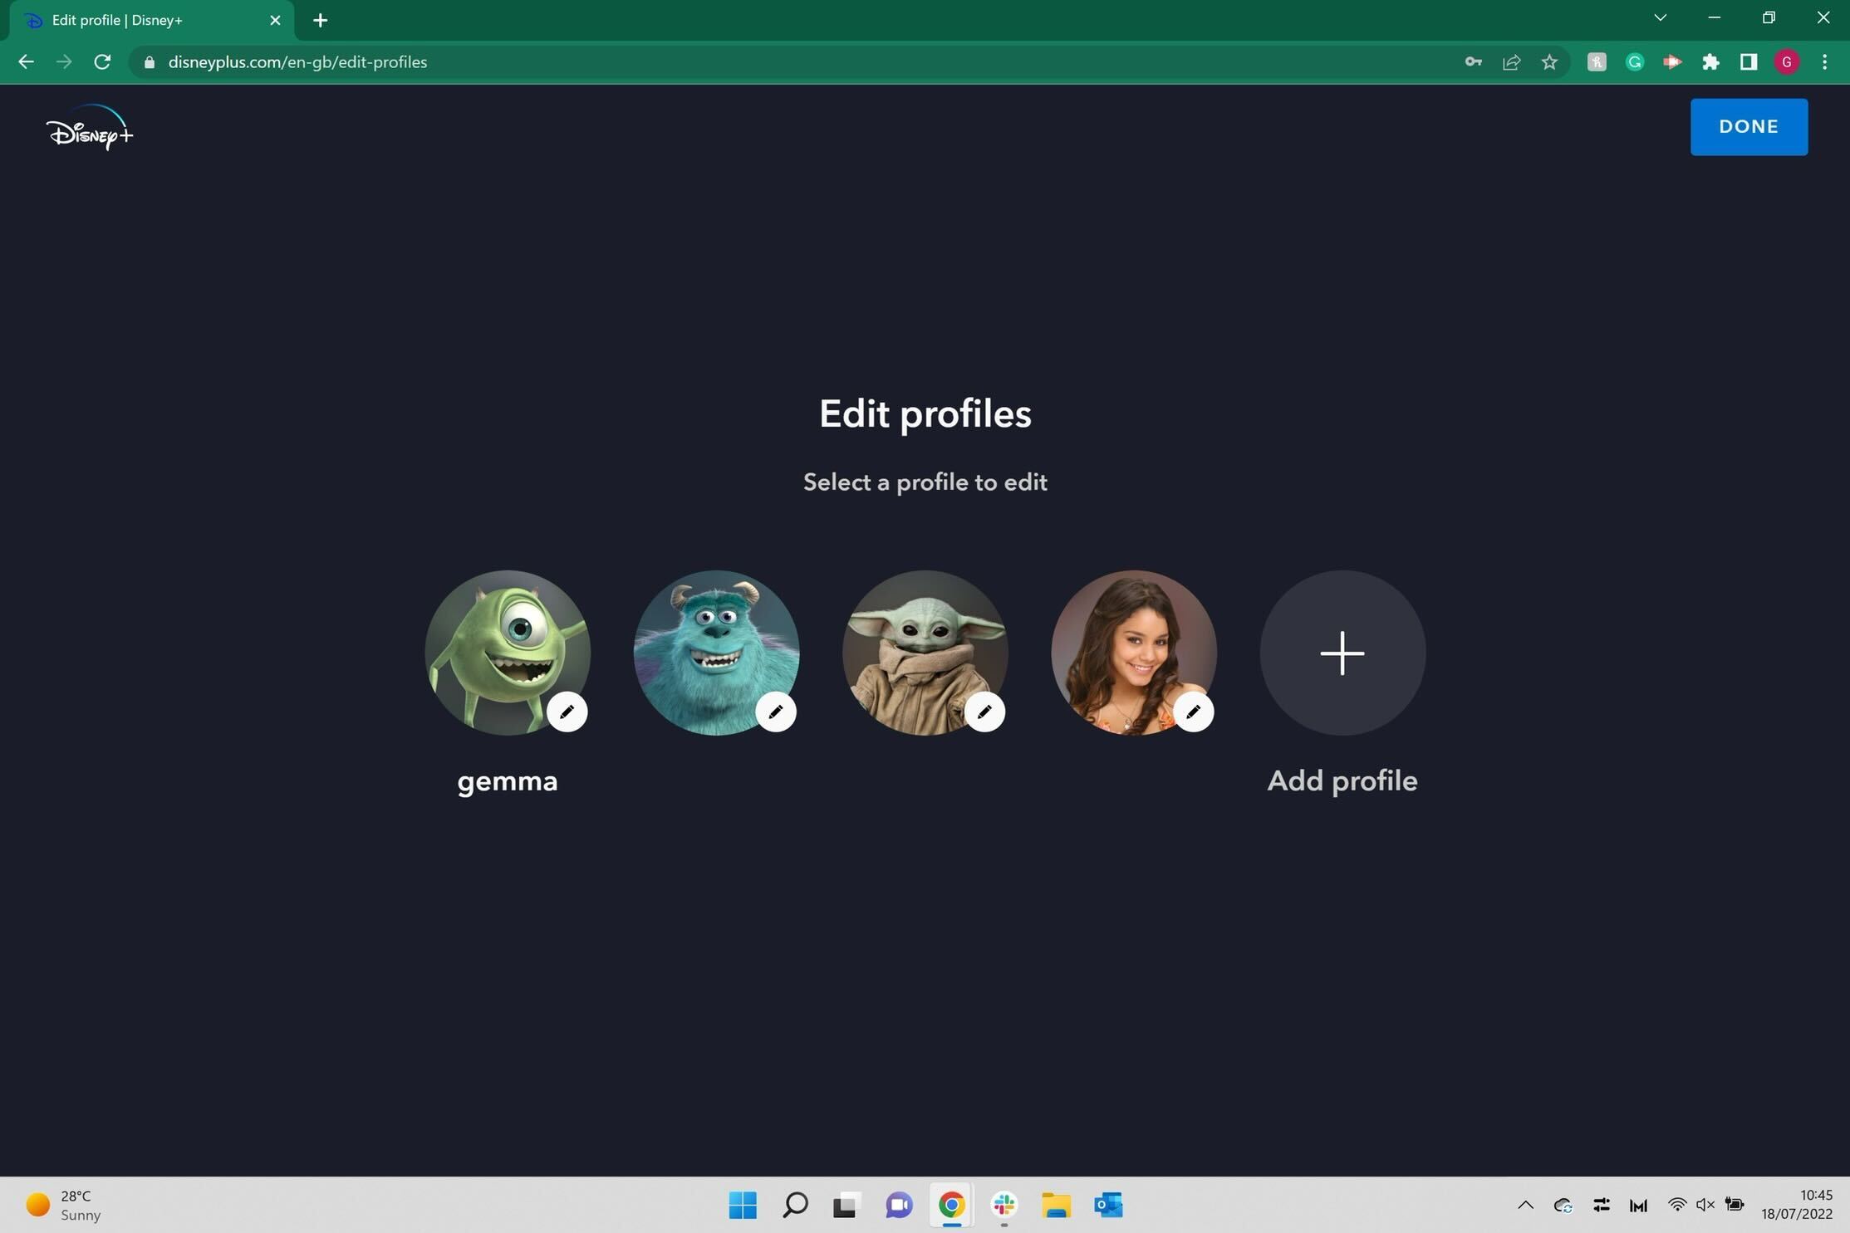The image size is (1850, 1233).
Task: Expand hidden system tray icons arrow
Action: [1525, 1205]
